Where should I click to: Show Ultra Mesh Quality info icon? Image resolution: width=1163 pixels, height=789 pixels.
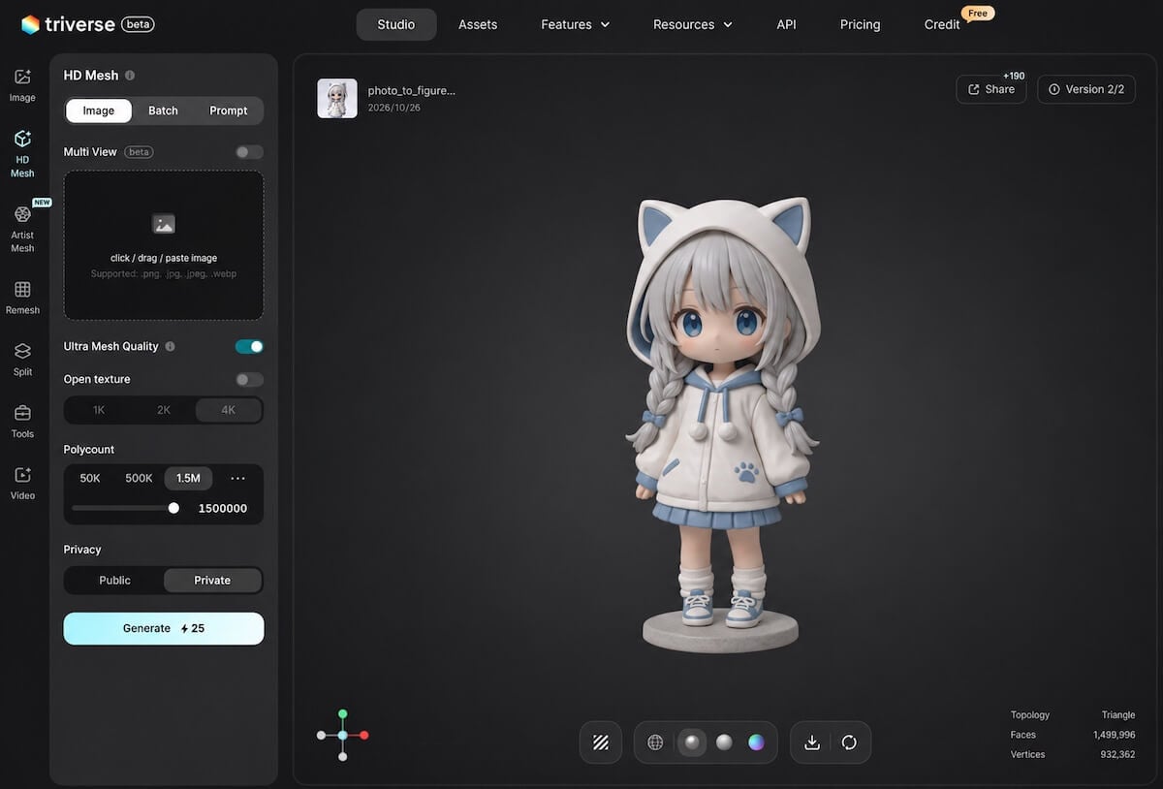(170, 346)
